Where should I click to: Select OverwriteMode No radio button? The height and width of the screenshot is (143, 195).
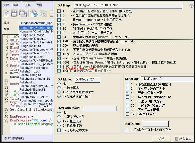pos(59,113)
